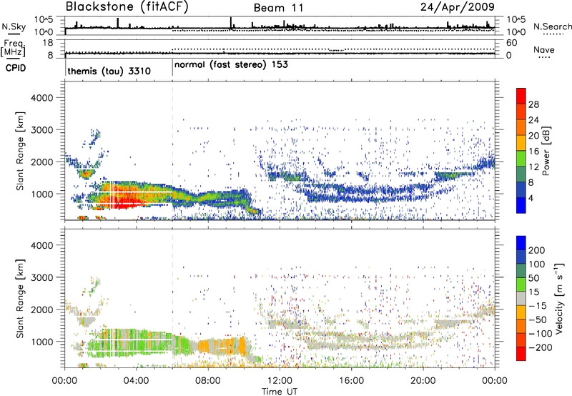The image size is (572, 396).
Task: Click the 'Power [dB]' color bar label
Action: tap(546, 151)
